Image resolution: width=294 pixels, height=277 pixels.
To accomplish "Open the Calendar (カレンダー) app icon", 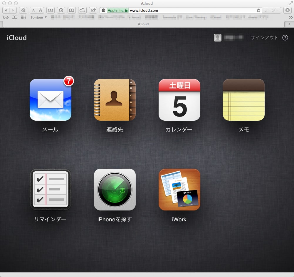I will [x=179, y=100].
